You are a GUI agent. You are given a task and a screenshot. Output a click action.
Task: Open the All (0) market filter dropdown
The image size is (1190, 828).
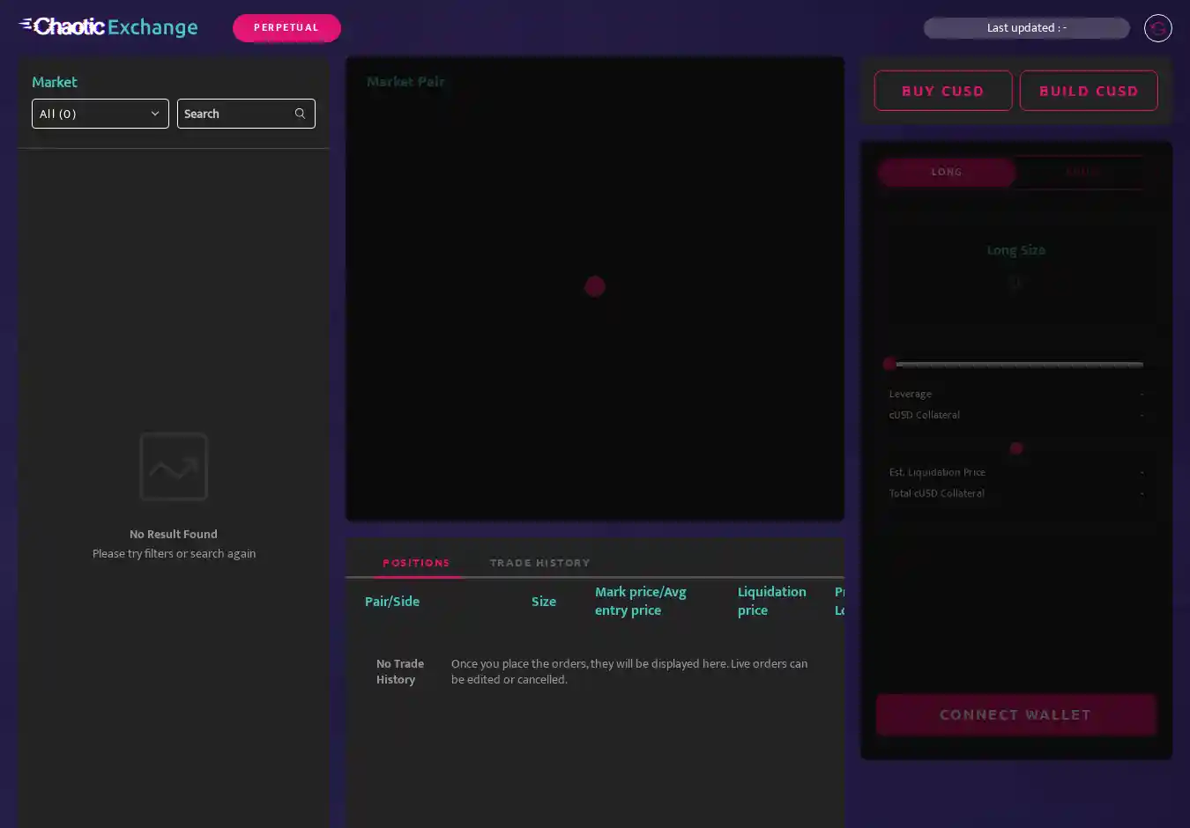coord(100,114)
